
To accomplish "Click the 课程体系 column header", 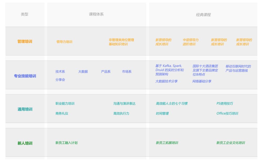I will pos(96,14).
